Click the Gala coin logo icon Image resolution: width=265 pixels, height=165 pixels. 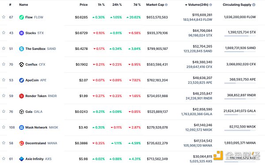point(22,112)
